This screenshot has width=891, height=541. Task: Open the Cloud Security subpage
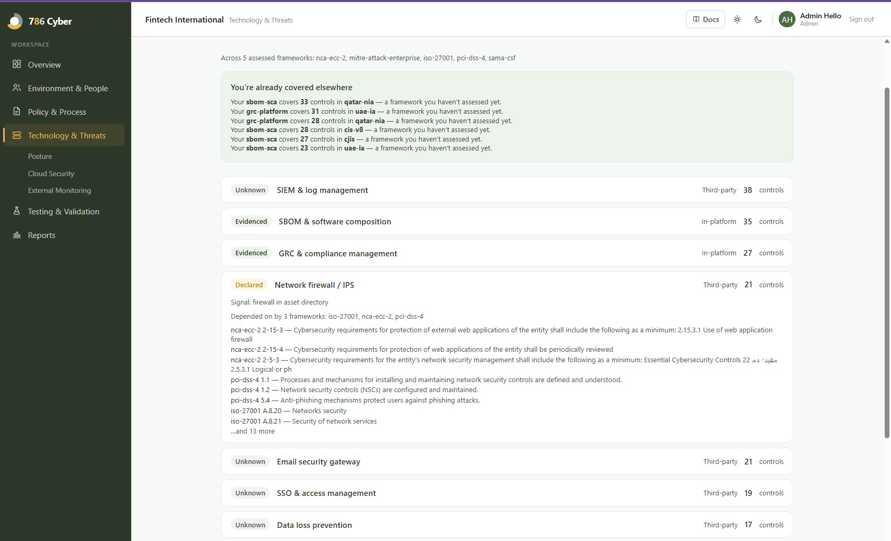51,174
